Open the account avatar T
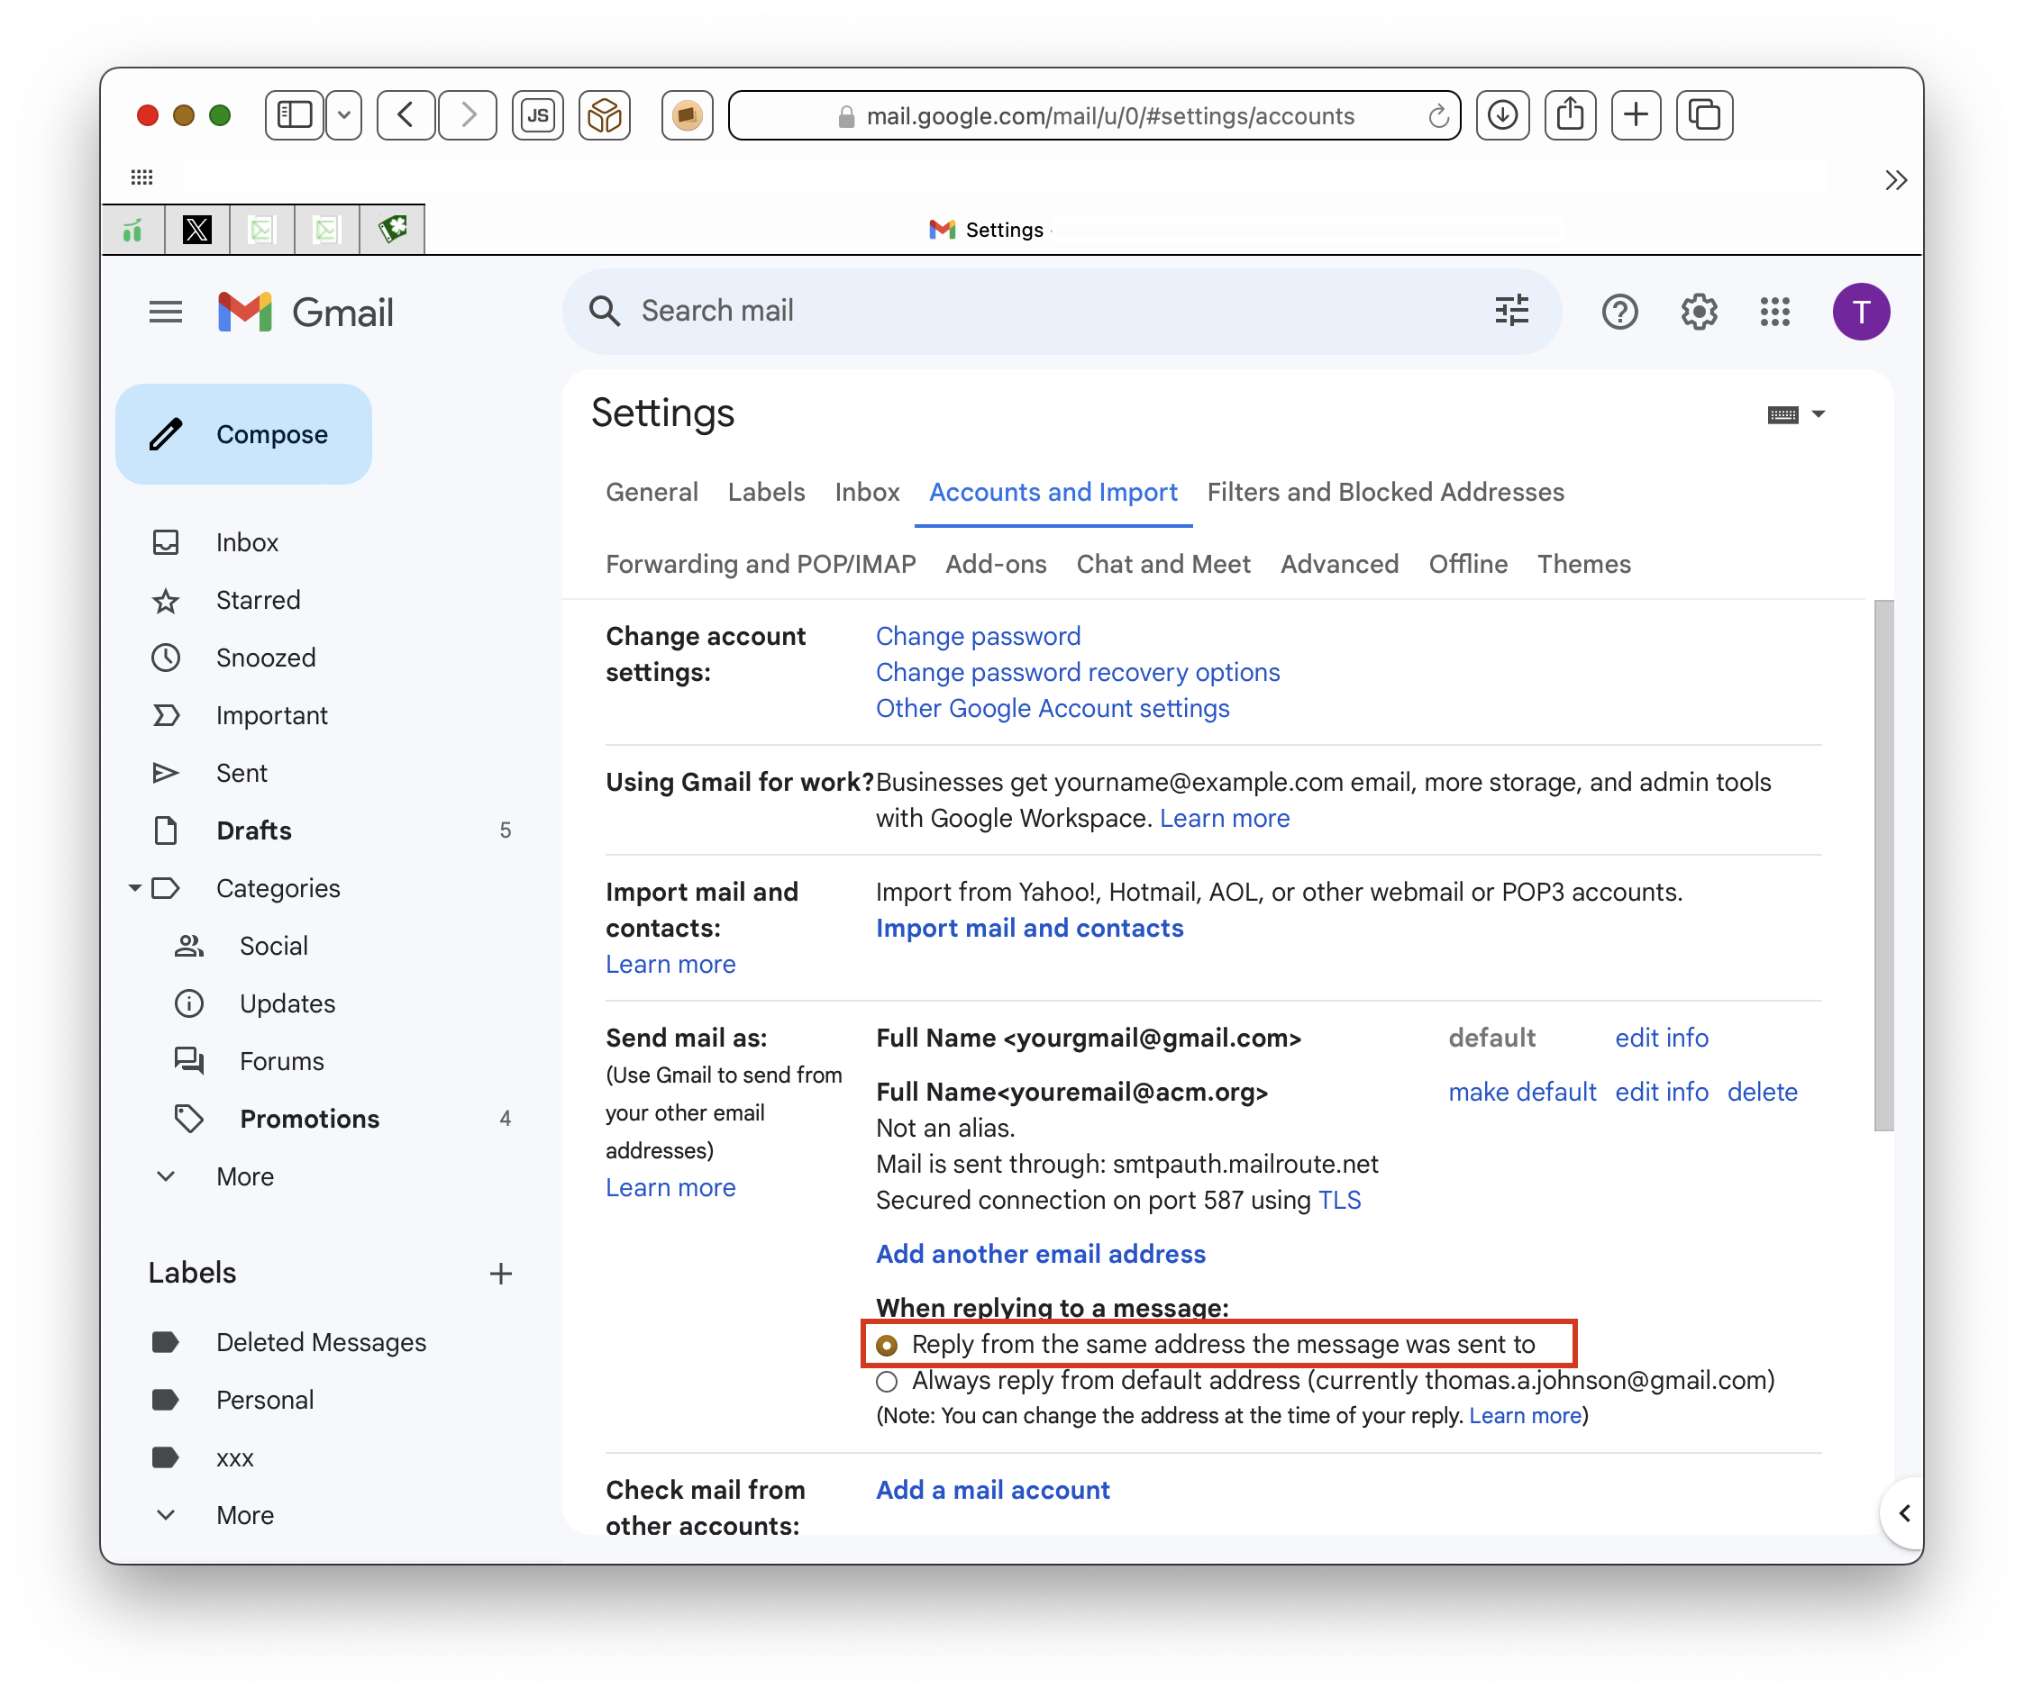 pos(1860,312)
